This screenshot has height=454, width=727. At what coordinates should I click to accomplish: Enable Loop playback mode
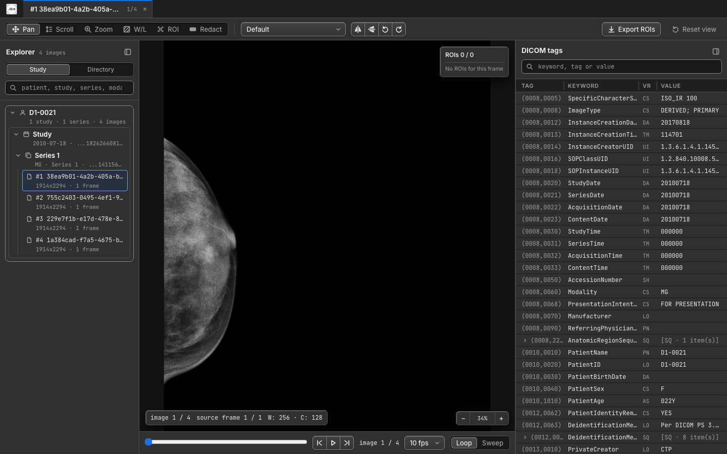464,443
